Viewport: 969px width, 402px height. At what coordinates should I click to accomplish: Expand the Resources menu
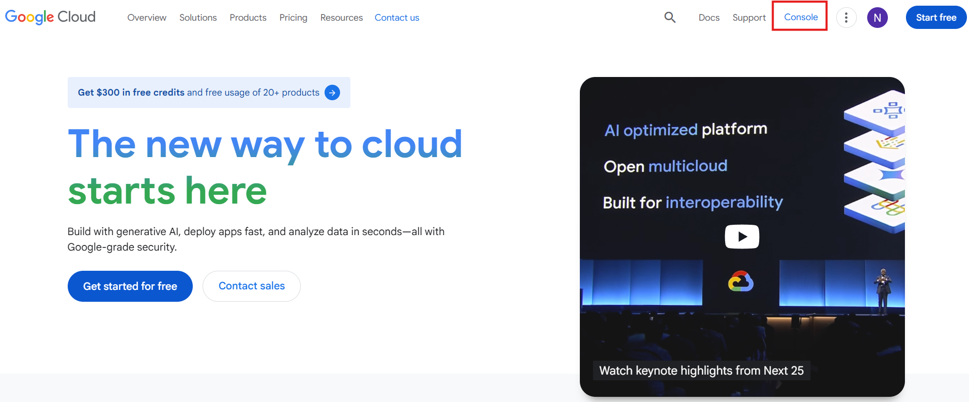click(341, 18)
